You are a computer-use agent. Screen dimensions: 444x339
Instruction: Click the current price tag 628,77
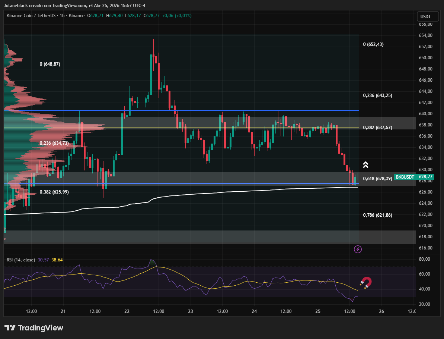coord(425,177)
